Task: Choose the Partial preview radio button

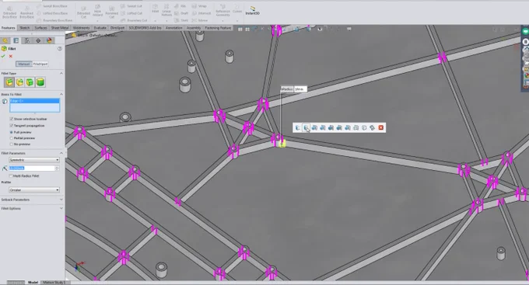Action: 12,138
